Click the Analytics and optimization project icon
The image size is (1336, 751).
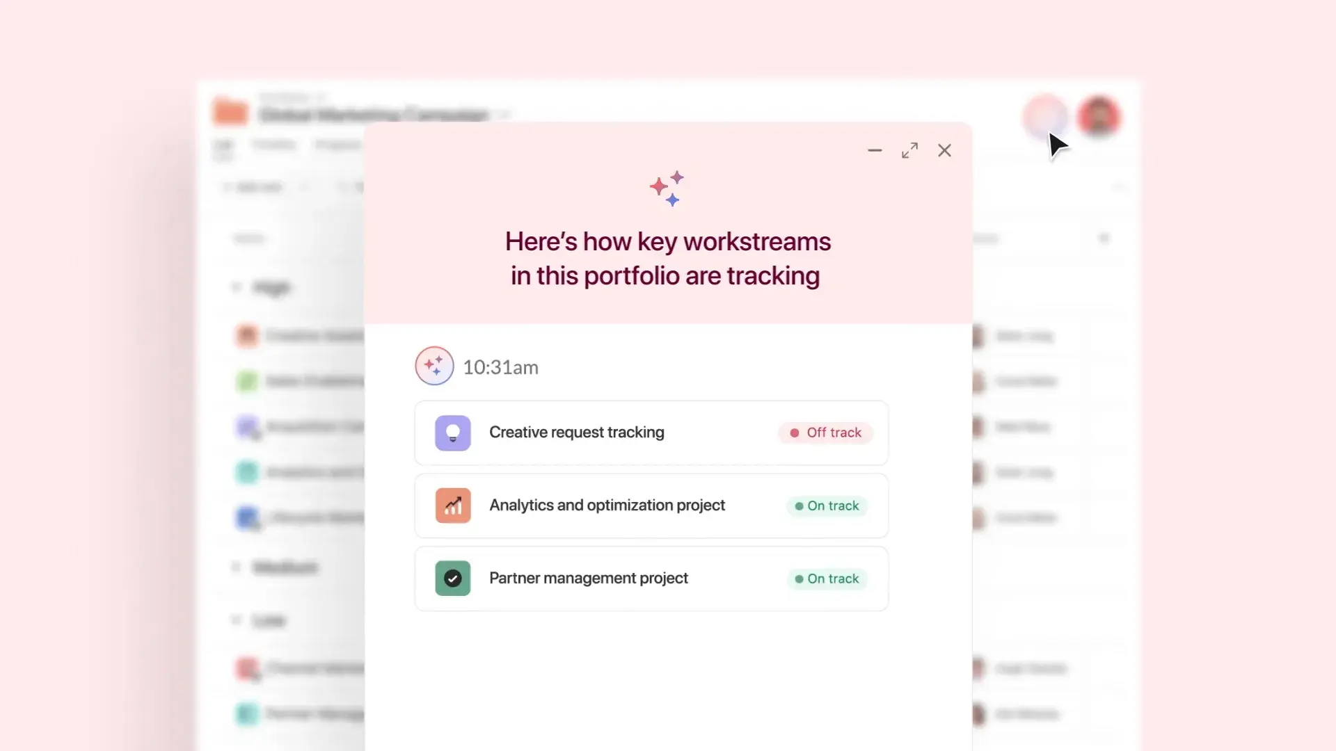click(x=453, y=506)
